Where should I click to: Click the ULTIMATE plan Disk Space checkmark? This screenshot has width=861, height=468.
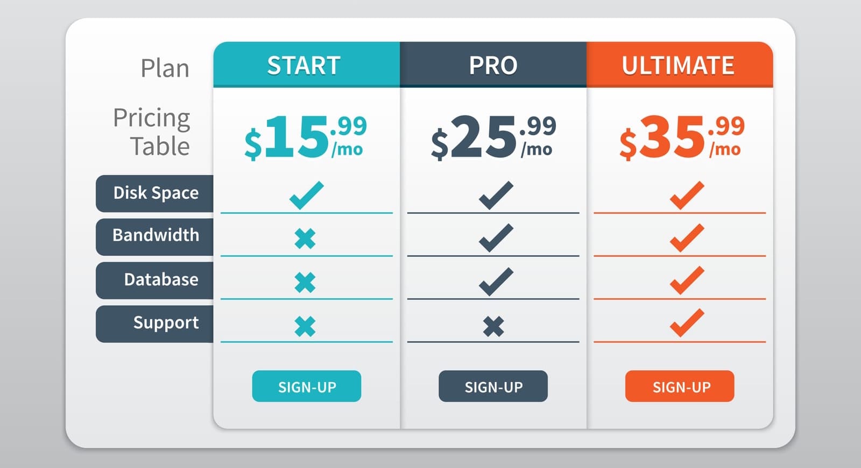tap(687, 195)
